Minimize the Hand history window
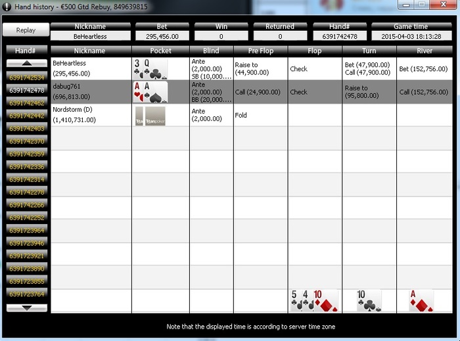 tap(406, 4)
